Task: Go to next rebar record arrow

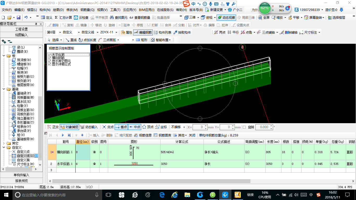Action: pos(63,135)
